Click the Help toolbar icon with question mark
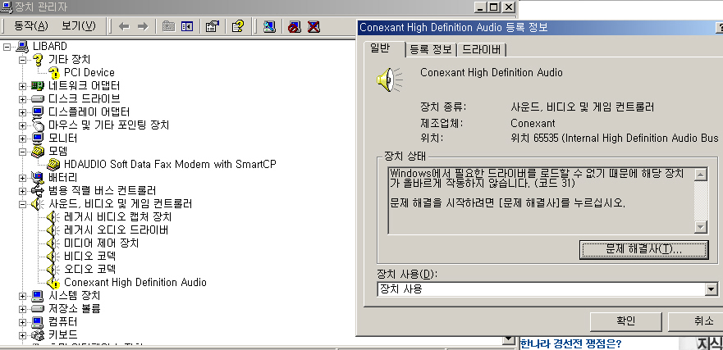This screenshot has height=350, width=723. (238, 26)
